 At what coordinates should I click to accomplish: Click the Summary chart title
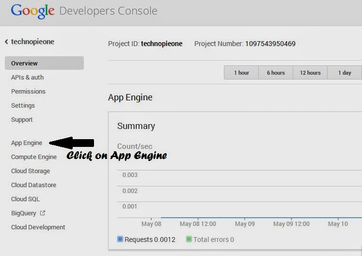point(136,126)
